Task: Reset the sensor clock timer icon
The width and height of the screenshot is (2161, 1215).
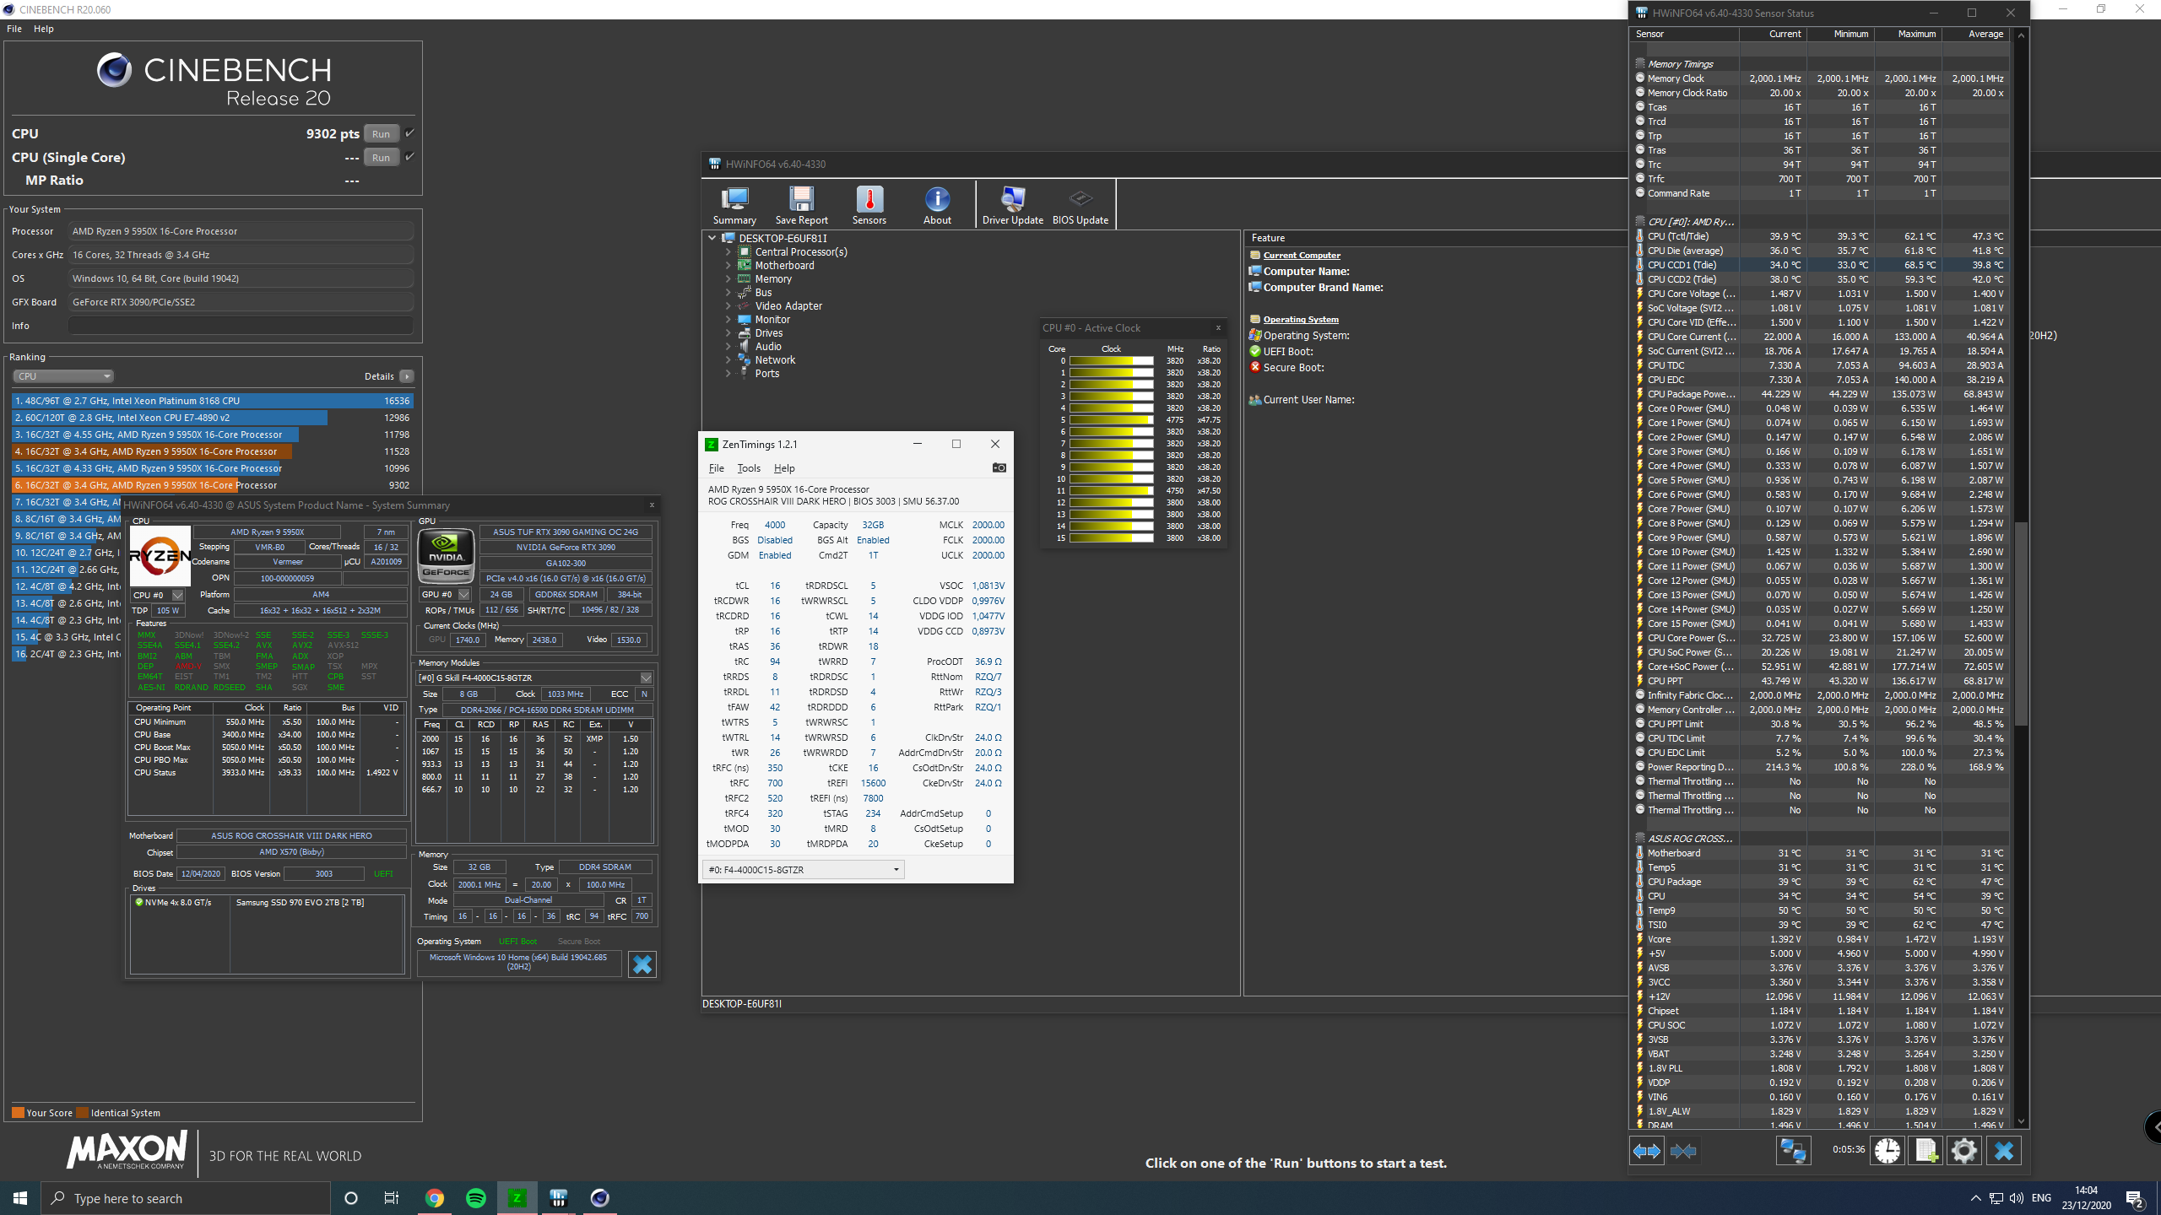Action: [1887, 1151]
